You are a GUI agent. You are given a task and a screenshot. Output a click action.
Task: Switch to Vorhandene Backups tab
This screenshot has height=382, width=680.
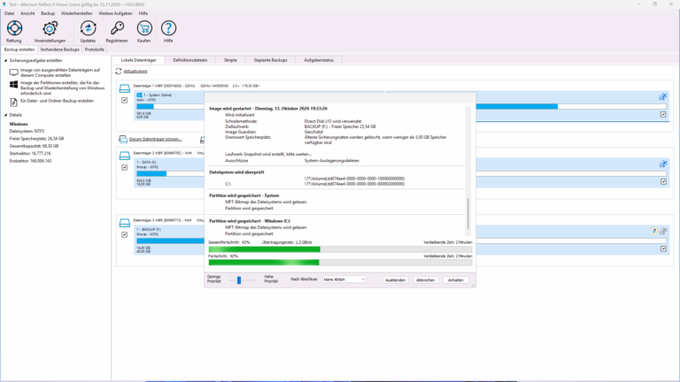[x=60, y=50]
